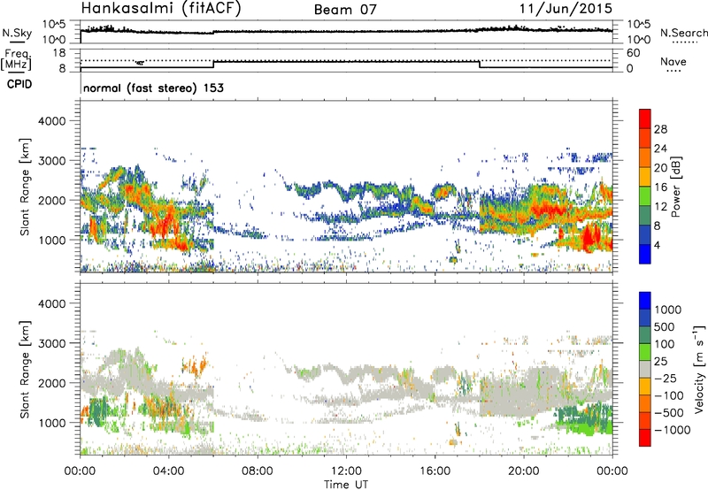Image resolution: width=708 pixels, height=490 pixels.
Task: Click the '3000' tick of velocity panel
Action: (52, 343)
